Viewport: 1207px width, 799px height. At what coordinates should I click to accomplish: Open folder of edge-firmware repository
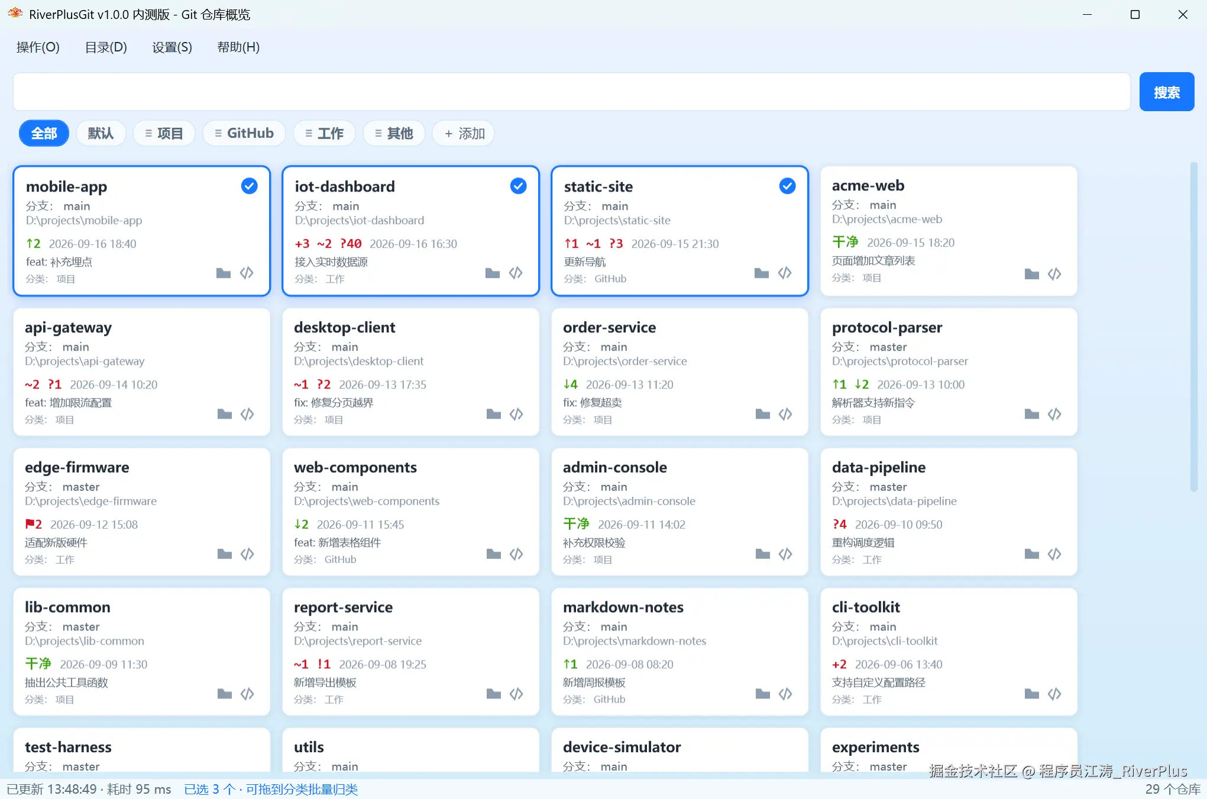[225, 554]
